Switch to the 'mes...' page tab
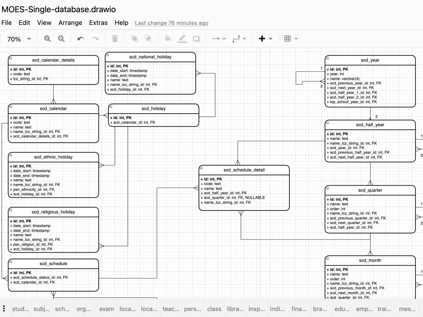This screenshot has width=423, height=317. tap(407, 309)
